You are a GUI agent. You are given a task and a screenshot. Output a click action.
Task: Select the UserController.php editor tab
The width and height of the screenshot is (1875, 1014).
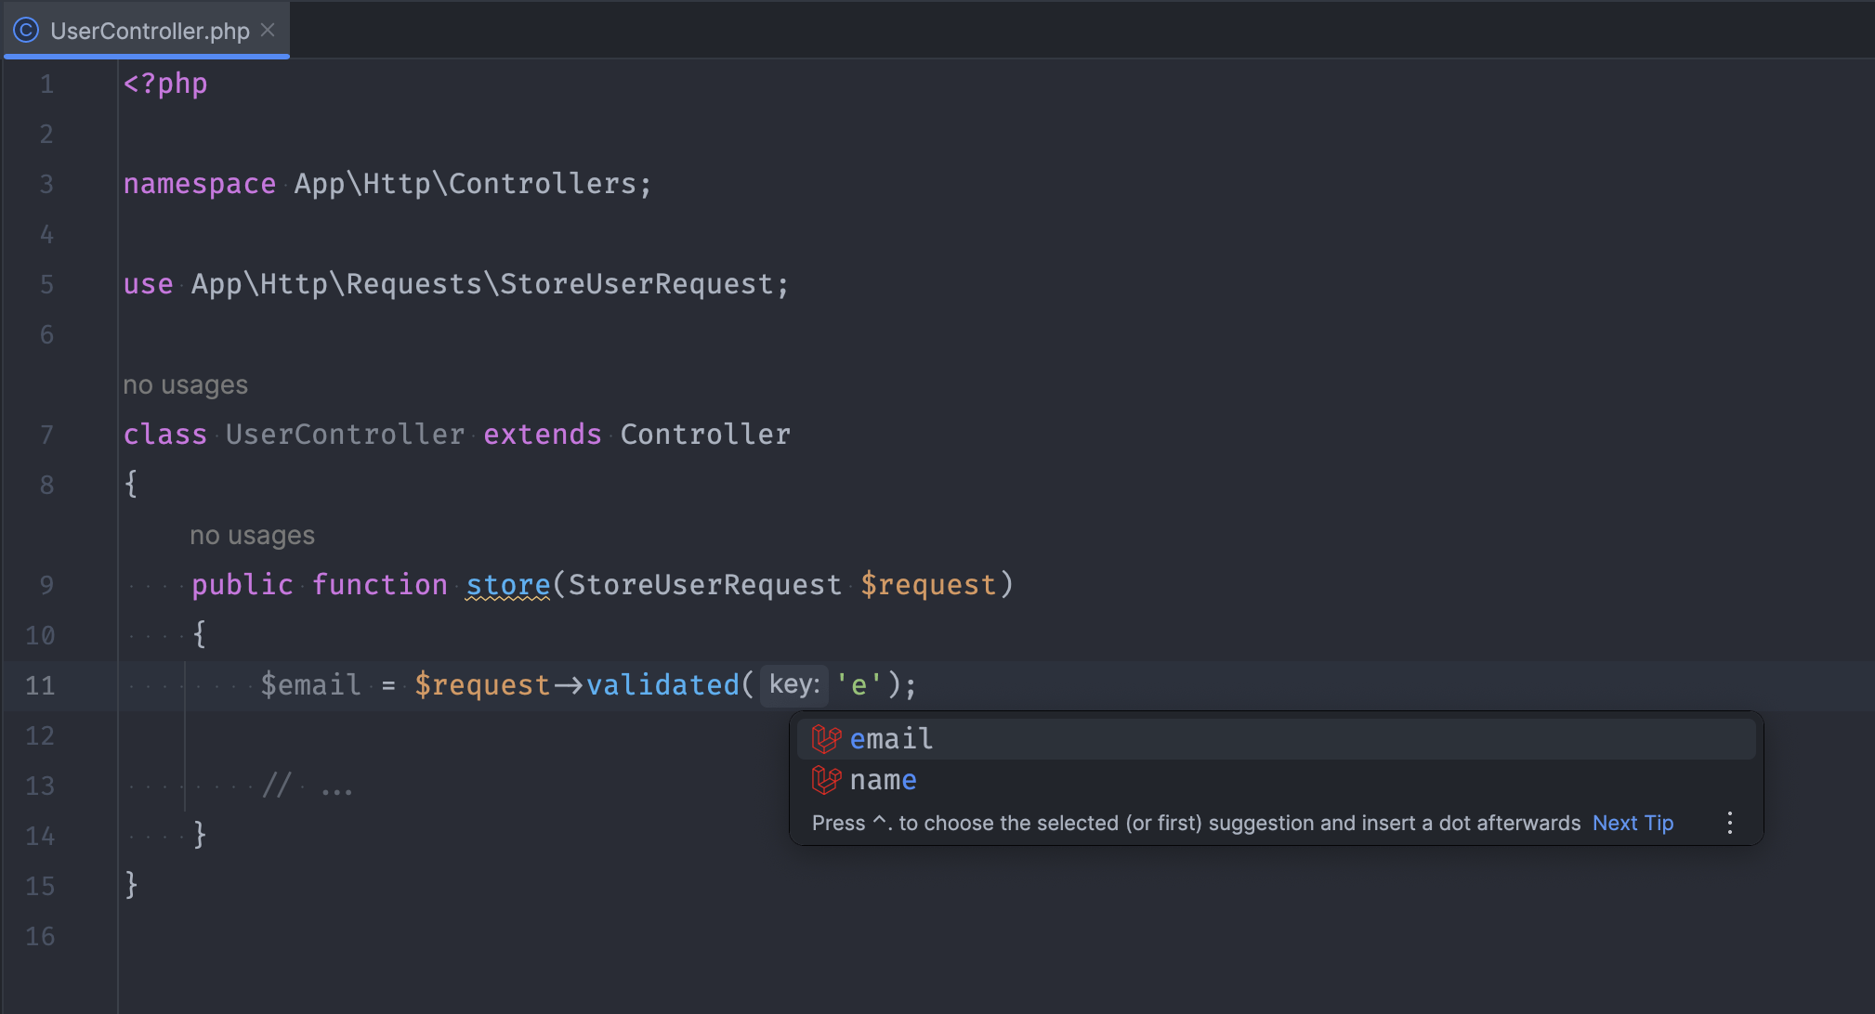(149, 31)
